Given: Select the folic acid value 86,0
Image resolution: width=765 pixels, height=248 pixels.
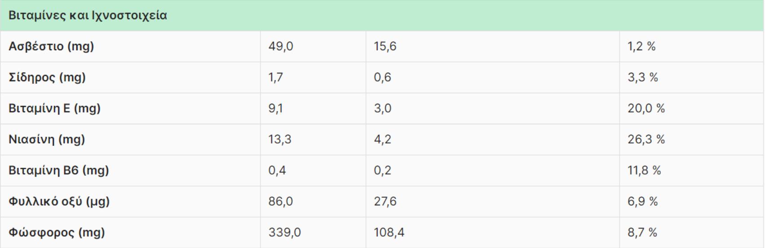Looking at the screenshot, I should pyautogui.click(x=281, y=201).
